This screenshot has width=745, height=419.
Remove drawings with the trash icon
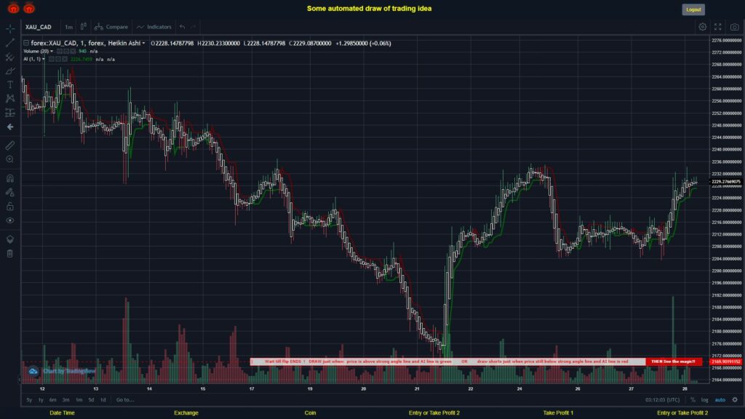click(x=10, y=253)
